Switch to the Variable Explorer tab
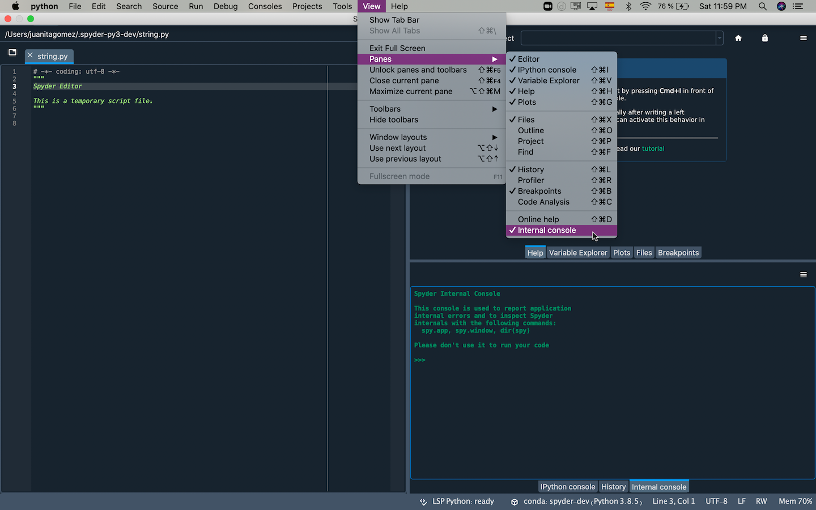Image resolution: width=816 pixels, height=510 pixels. coord(578,252)
